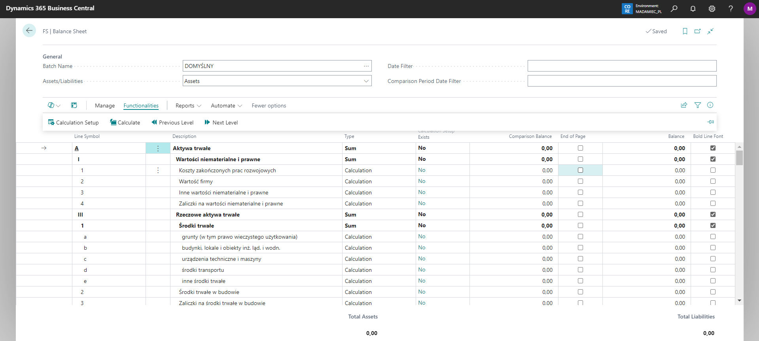This screenshot has width=759, height=341.
Task: Click the Calculate button
Action: point(125,122)
